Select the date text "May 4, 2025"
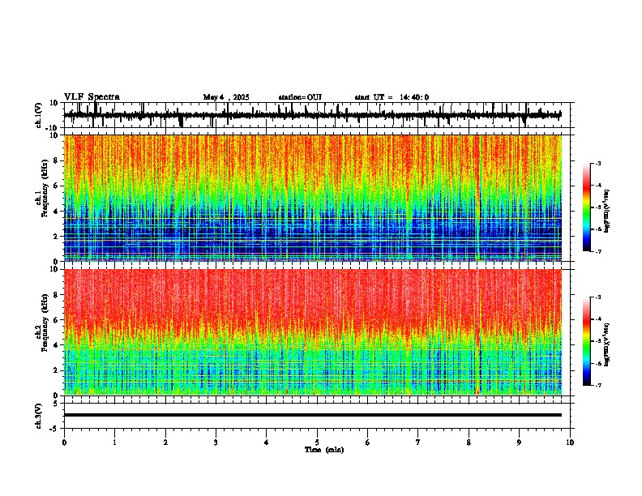Screen dimensions: 642x496 226,97
